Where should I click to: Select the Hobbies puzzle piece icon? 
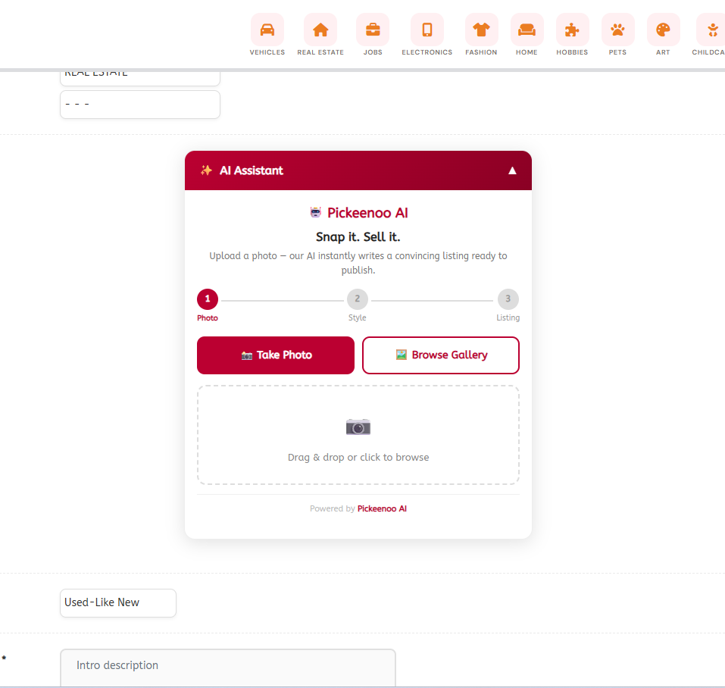point(572,30)
